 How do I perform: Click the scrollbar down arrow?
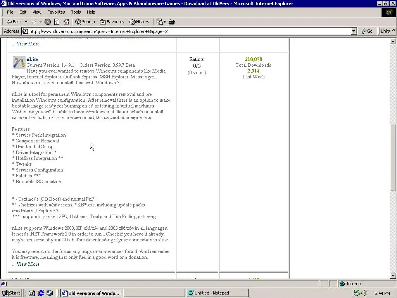click(393, 275)
